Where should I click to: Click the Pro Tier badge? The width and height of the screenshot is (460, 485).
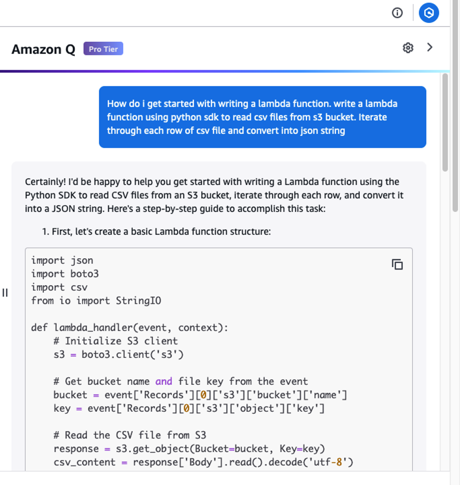coord(103,49)
